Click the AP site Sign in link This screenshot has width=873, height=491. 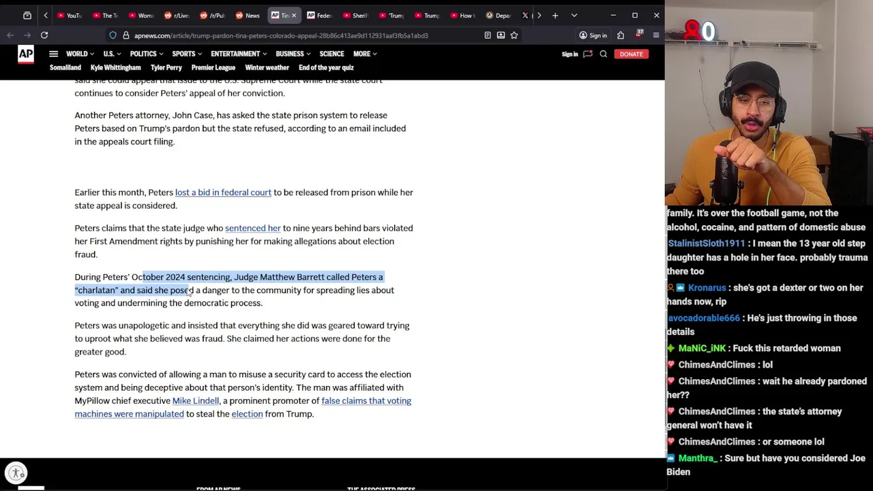click(x=569, y=54)
